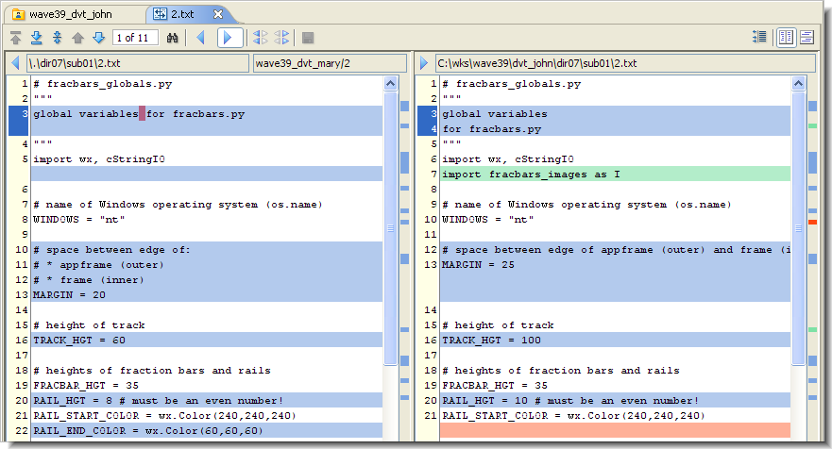832x449 pixels.
Task: Click the difference counter field
Action: click(136, 38)
